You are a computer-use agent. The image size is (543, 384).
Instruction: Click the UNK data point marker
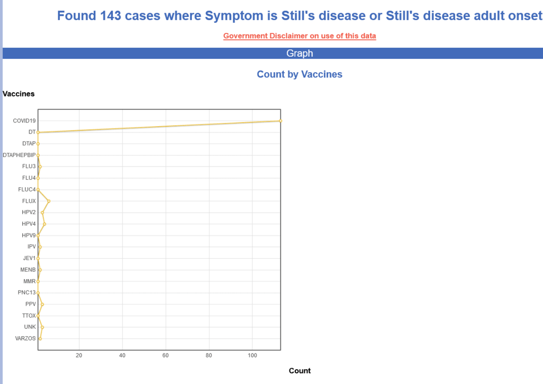pos(42,327)
